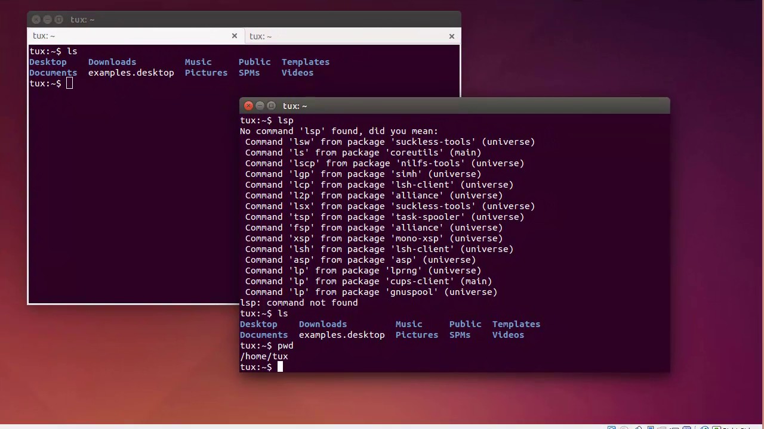Click 'Documents' in the back terminal listing

(x=53, y=73)
